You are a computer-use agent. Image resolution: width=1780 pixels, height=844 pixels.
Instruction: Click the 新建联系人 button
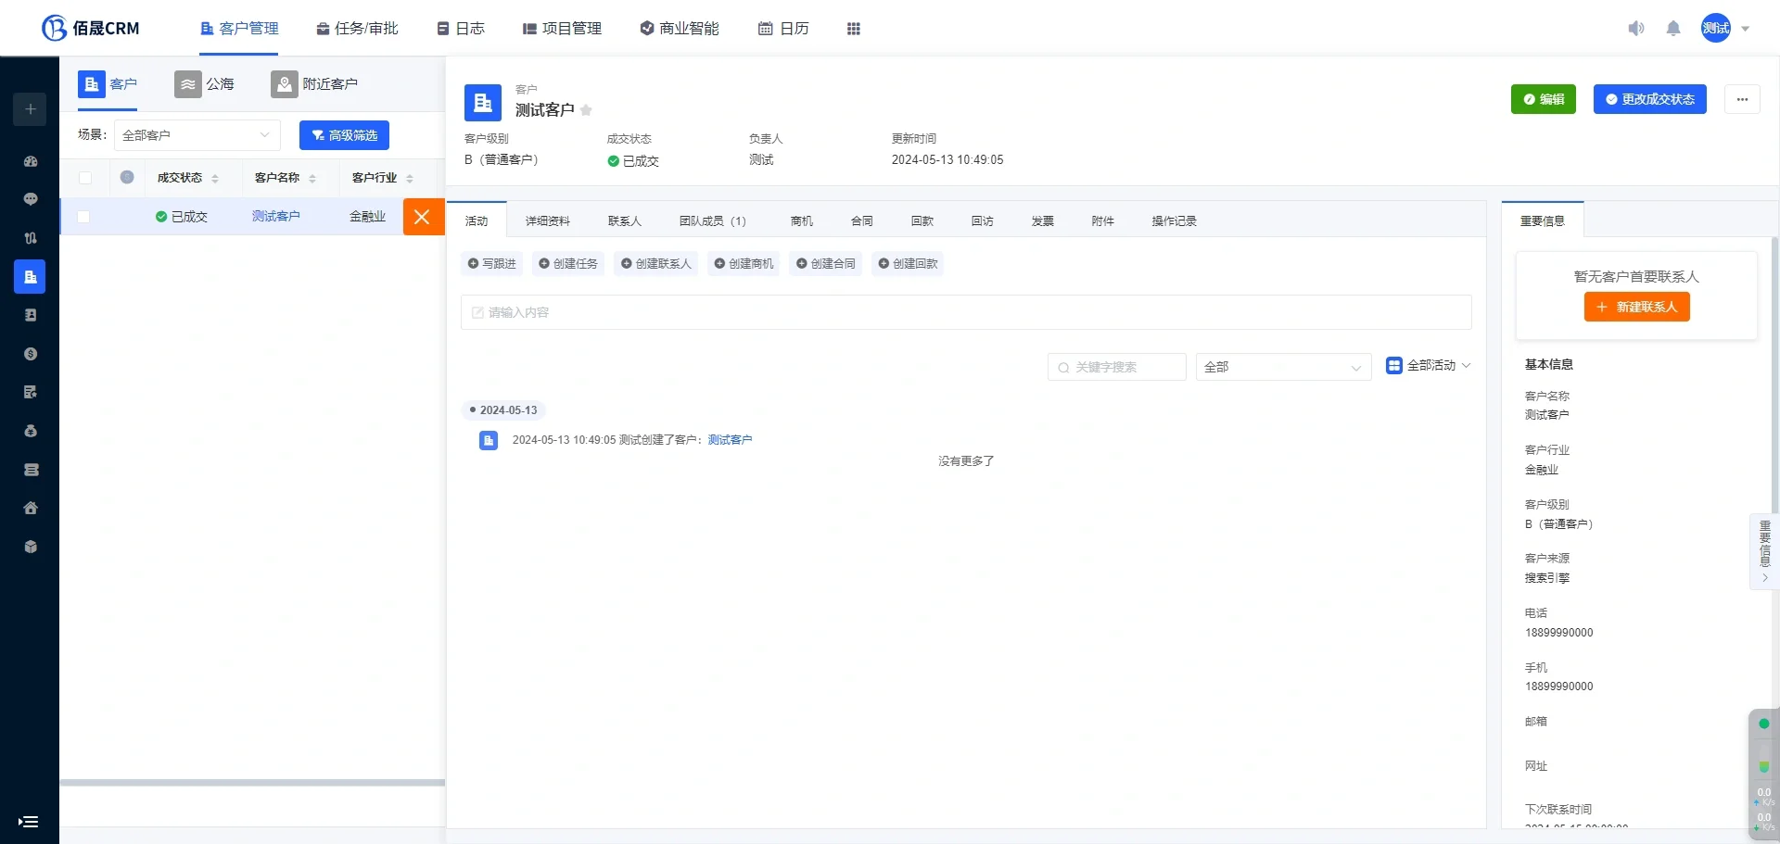point(1636,307)
